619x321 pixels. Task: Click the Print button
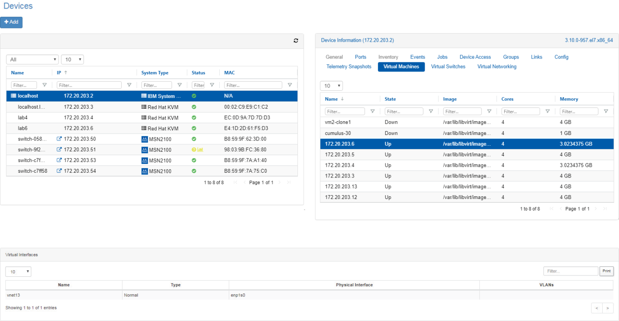[607, 271]
